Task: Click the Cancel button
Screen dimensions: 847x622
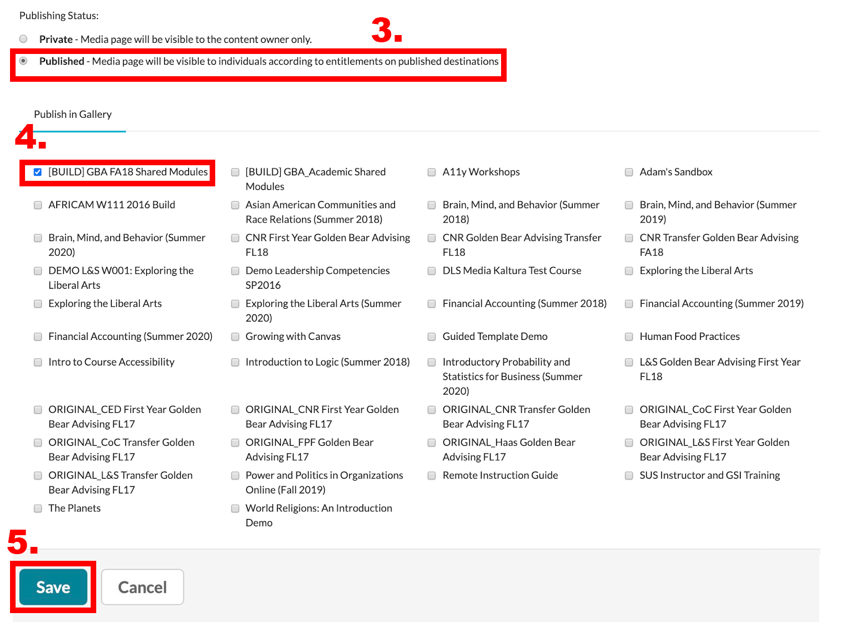Action: [x=142, y=587]
